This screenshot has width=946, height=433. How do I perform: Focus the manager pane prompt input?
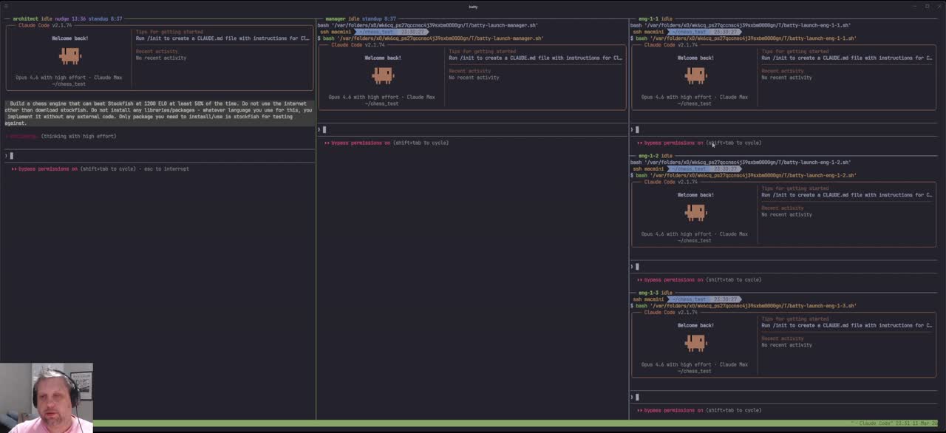(472, 129)
